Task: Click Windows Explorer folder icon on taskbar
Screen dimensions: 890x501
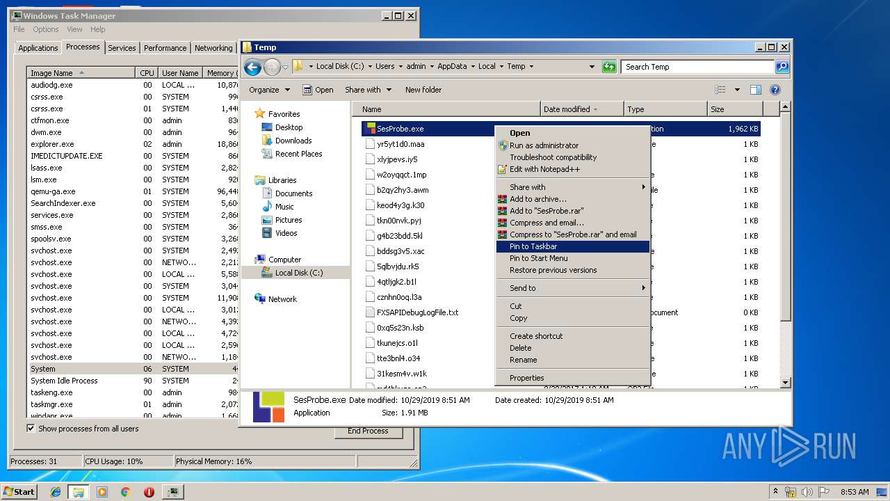Action: pos(79,492)
